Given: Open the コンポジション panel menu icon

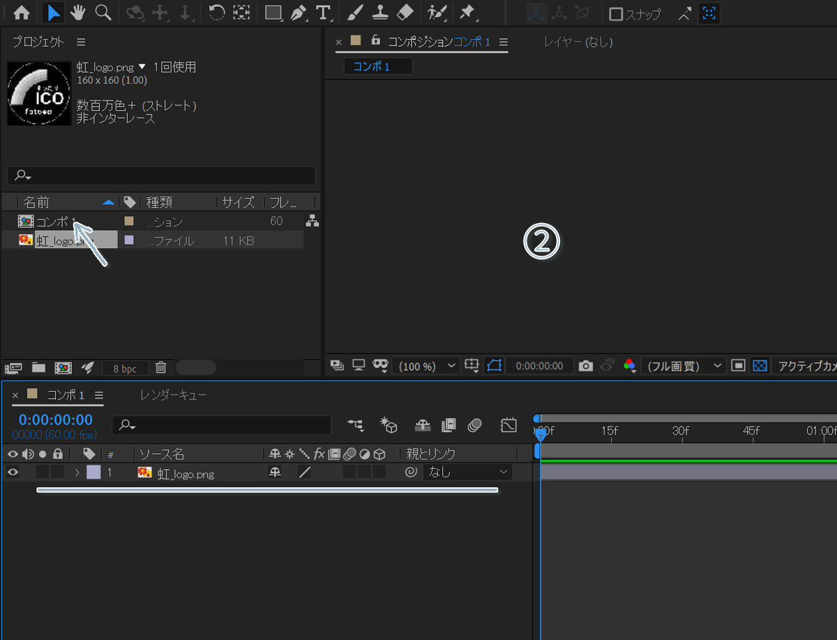Looking at the screenshot, I should tap(504, 42).
